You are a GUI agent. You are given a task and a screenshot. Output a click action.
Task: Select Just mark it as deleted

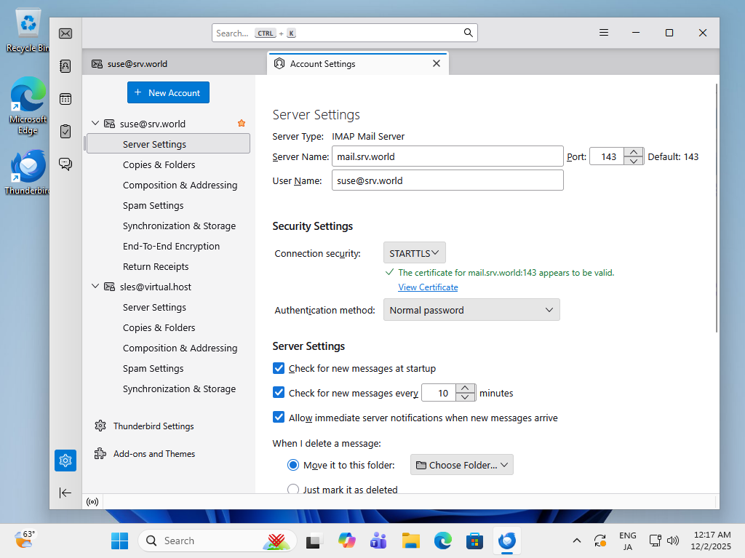pyautogui.click(x=293, y=490)
